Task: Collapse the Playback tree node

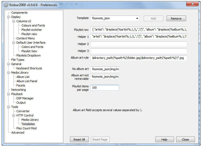Action: point(8,94)
